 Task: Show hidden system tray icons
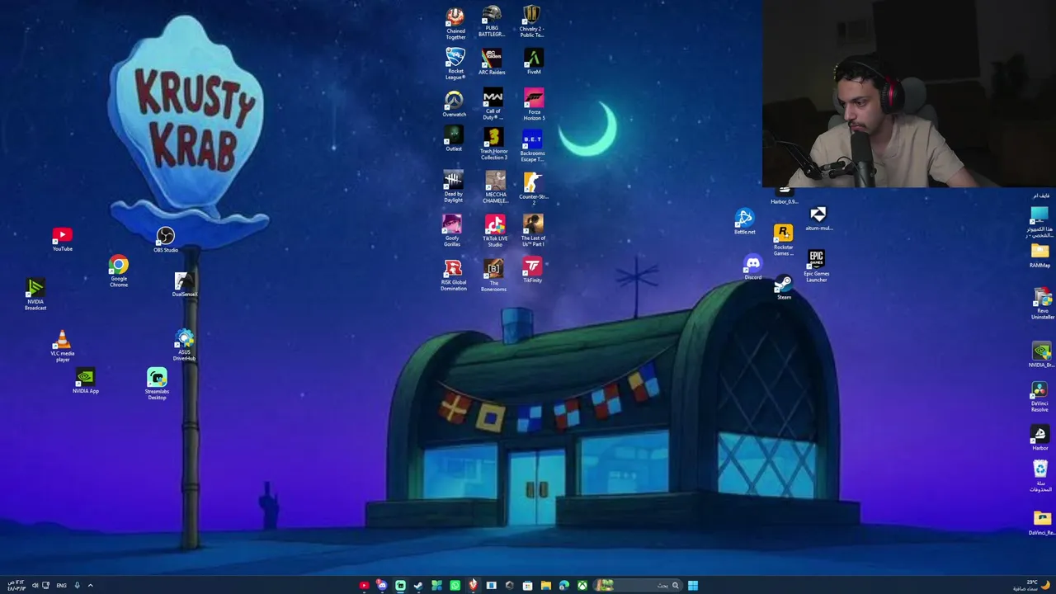(x=90, y=586)
